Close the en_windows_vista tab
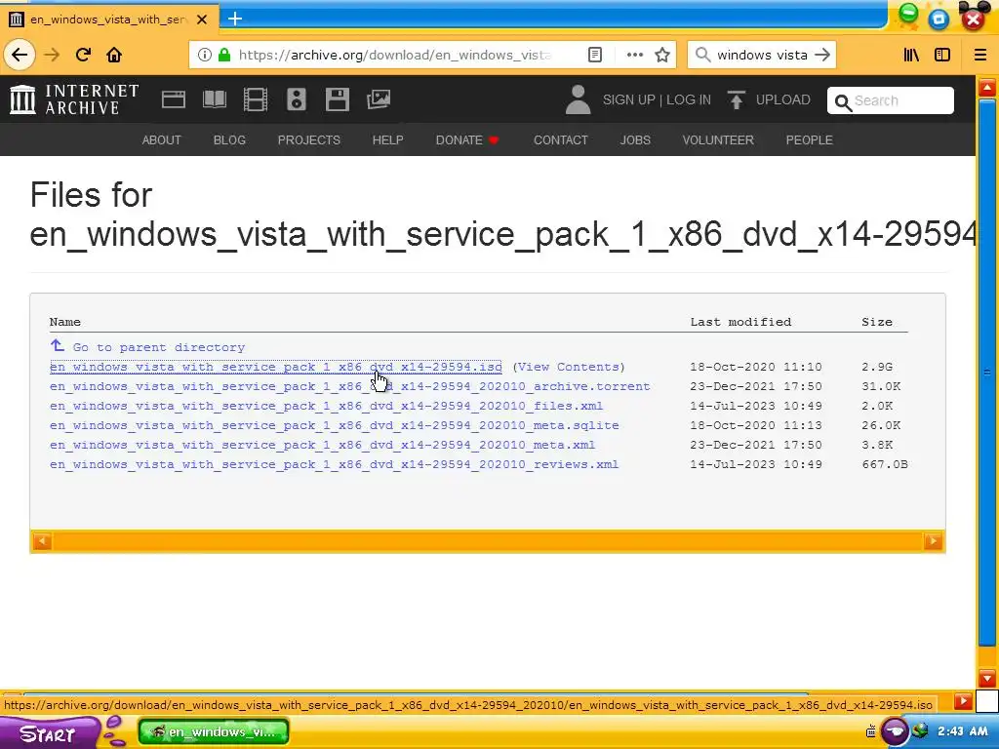This screenshot has height=749, width=999. tap(202, 20)
